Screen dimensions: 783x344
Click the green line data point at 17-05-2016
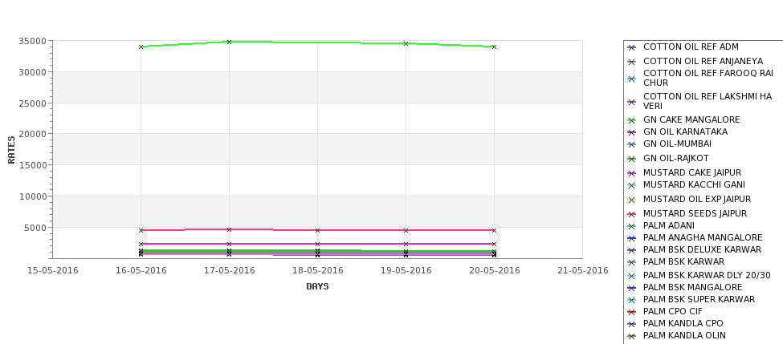[229, 42]
